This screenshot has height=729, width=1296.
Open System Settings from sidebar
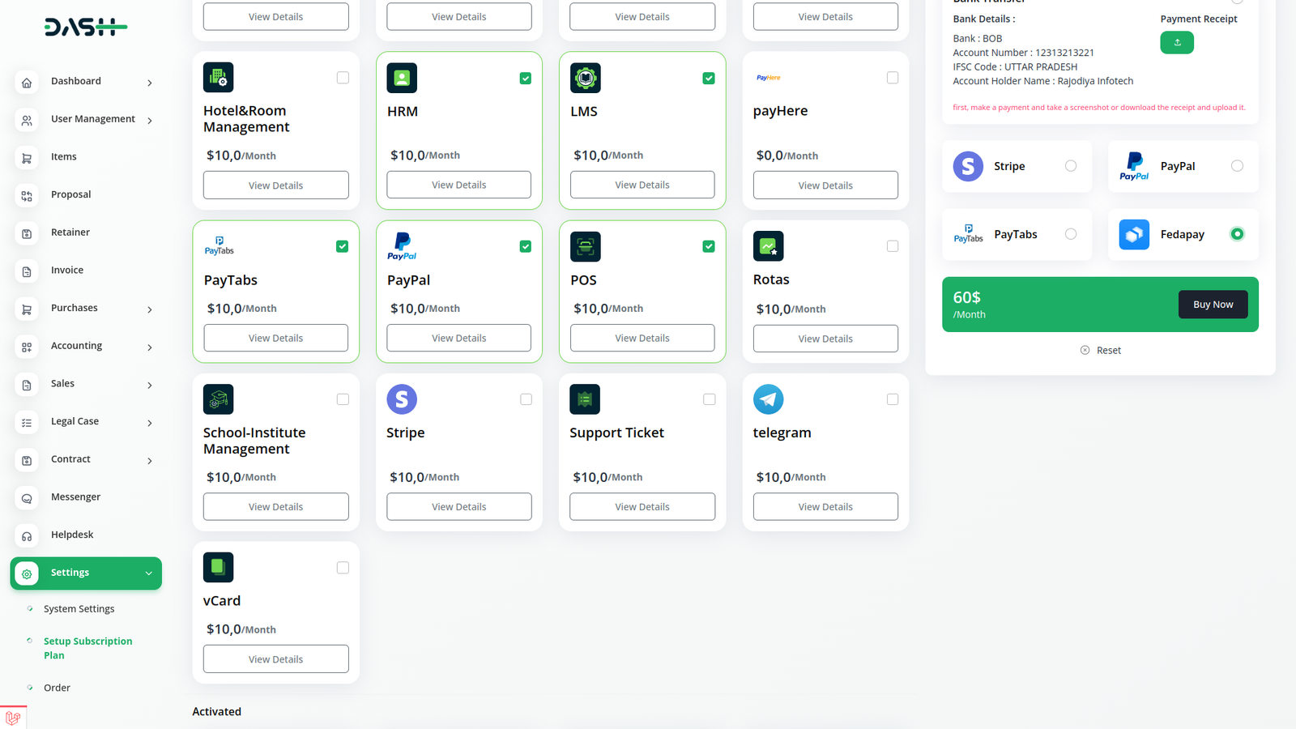pyautogui.click(x=79, y=609)
